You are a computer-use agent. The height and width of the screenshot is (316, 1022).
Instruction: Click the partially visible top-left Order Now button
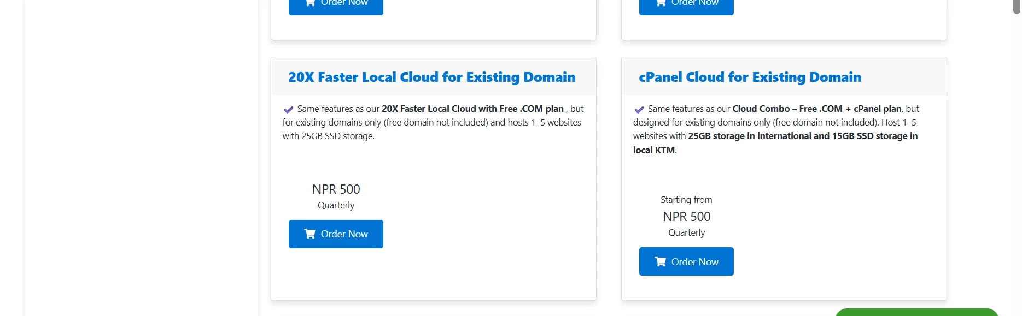tap(336, 7)
